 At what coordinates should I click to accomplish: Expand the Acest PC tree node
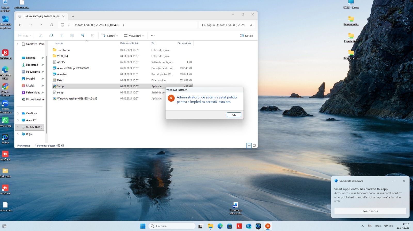tap(18, 120)
